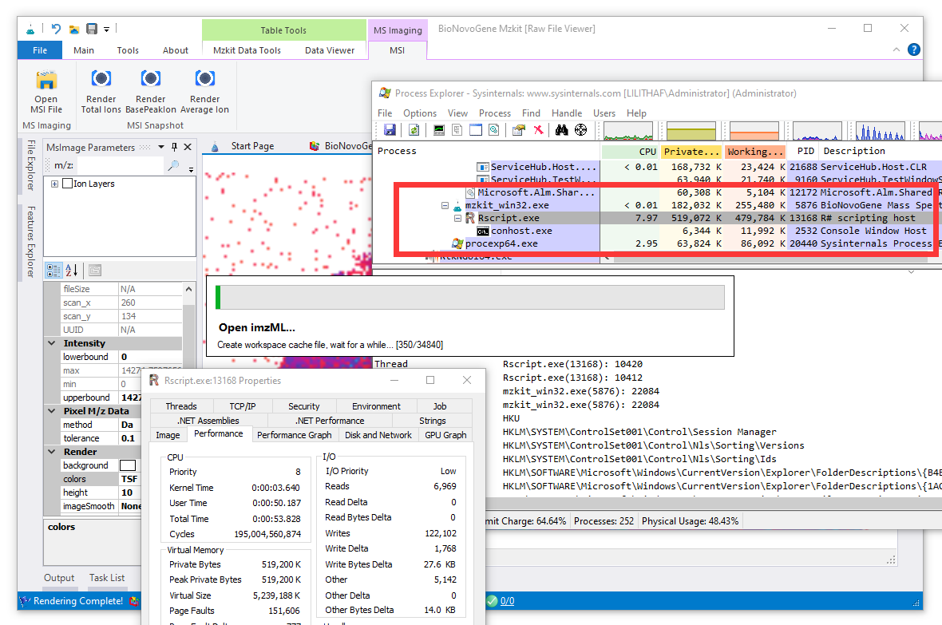Toggle pin on MsImage Parameters panel
The height and width of the screenshot is (625, 942).
(x=173, y=148)
